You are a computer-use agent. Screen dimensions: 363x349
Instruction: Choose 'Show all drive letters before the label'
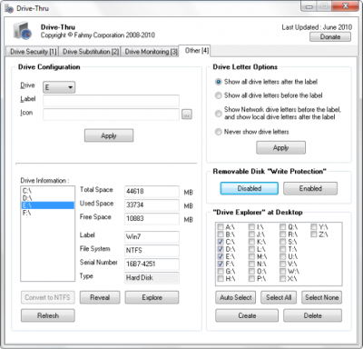(x=218, y=95)
